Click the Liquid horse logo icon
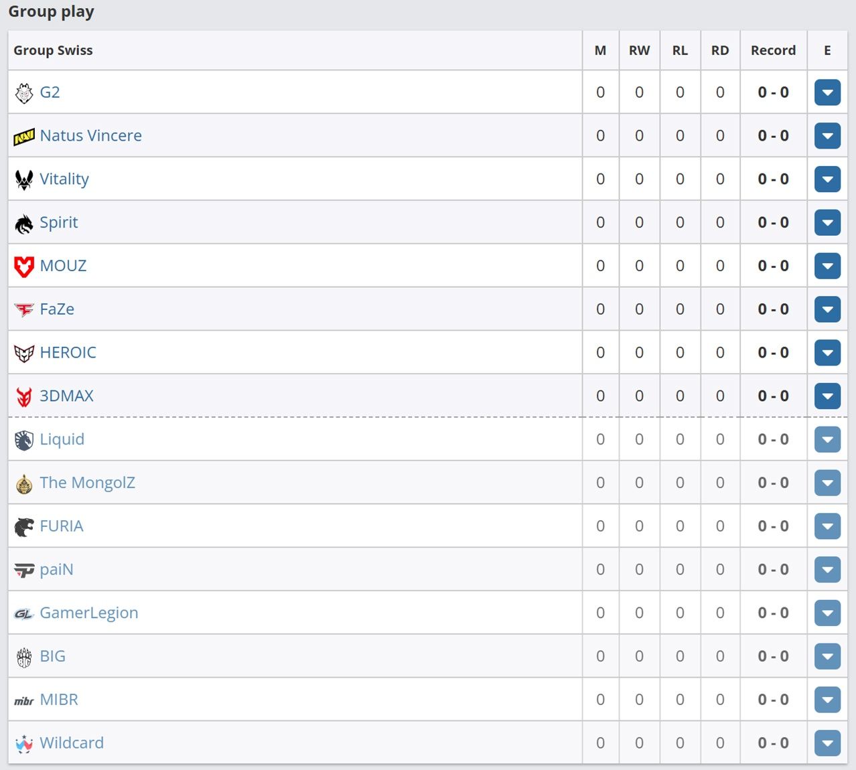This screenshot has height=770, width=856. (24, 440)
